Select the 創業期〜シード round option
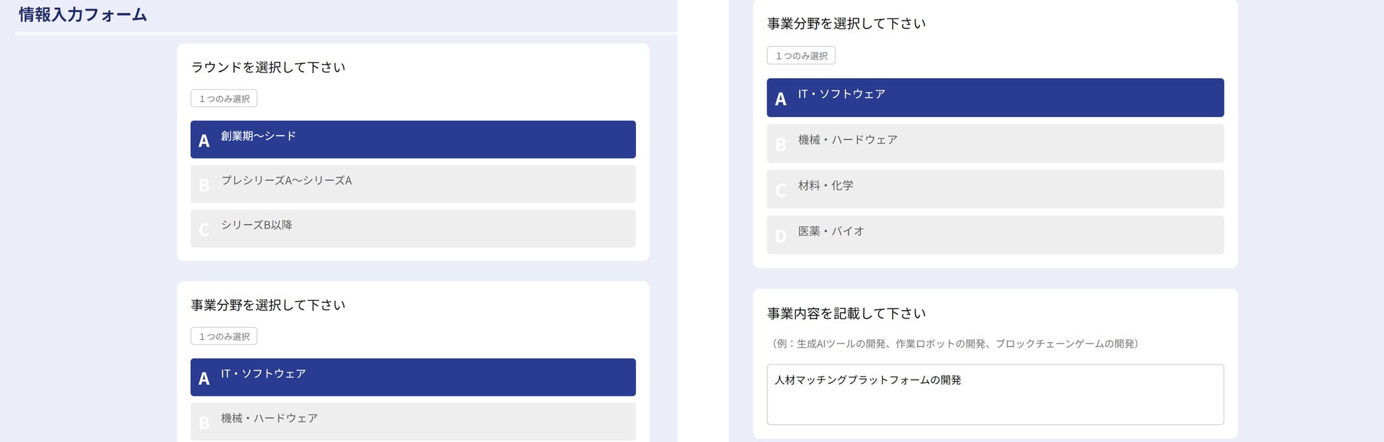This screenshot has height=442, width=1384. (412, 139)
